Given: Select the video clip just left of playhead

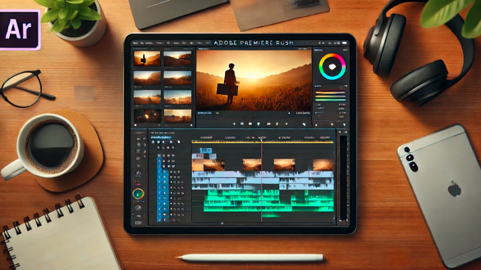Looking at the screenshot, I should coord(252,165).
